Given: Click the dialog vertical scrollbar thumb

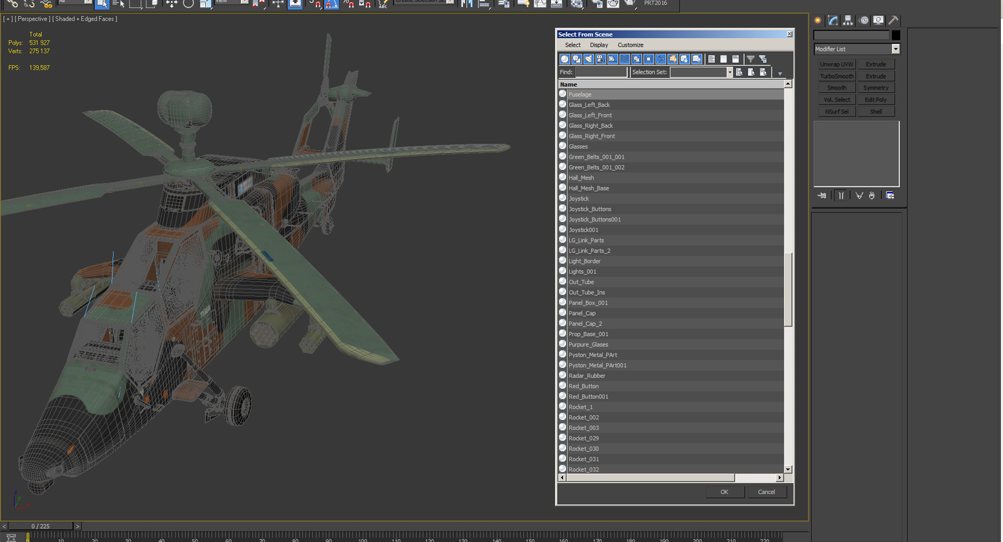Looking at the screenshot, I should click(x=787, y=290).
